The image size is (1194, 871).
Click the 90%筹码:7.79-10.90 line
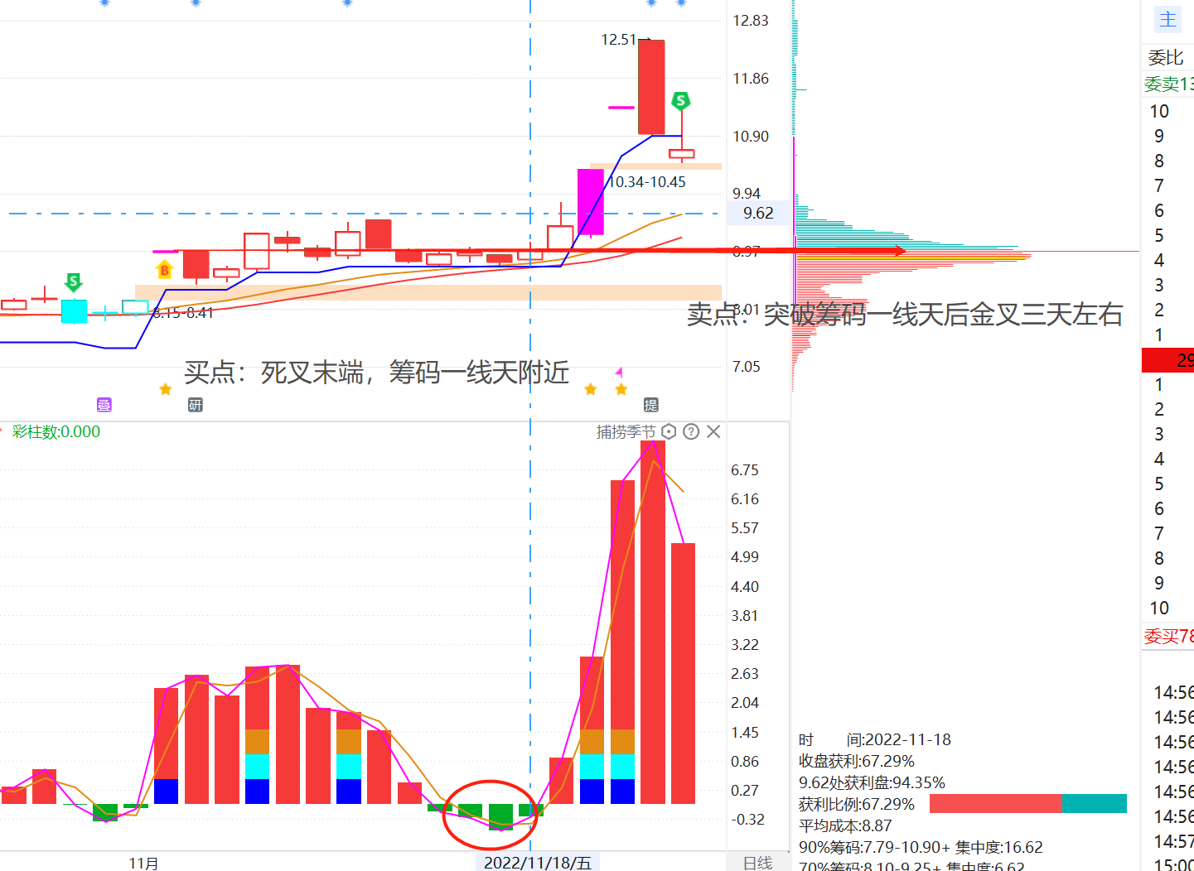point(921,847)
